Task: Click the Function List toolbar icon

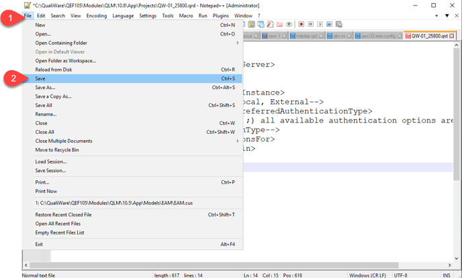Action: [x=270, y=24]
